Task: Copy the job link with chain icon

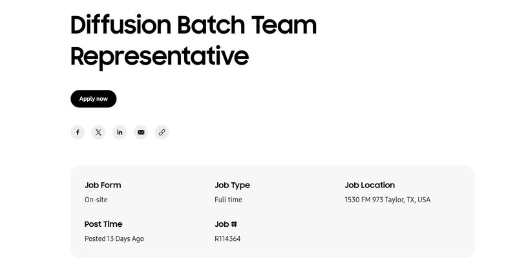Action: (x=162, y=132)
